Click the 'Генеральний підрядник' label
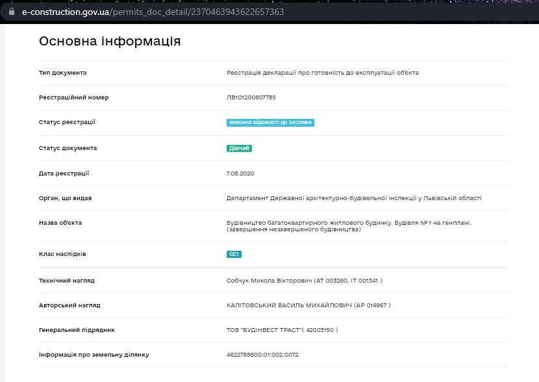Screen dimensions: 539x382 (77, 330)
